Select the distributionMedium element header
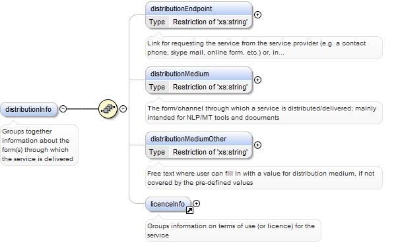Image resolution: width=398 pixels, height=244 pixels. coord(199,74)
